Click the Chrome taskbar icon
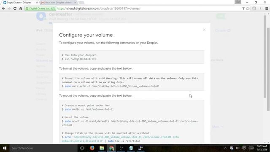 pyautogui.click(x=111, y=148)
